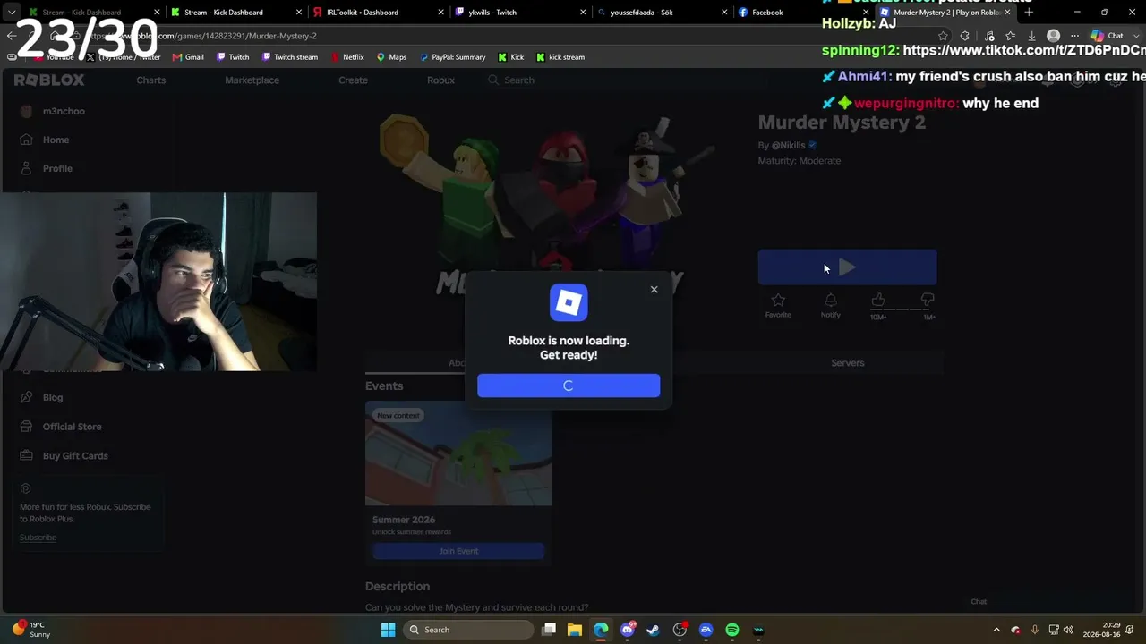Open the taskbar clock and date
This screenshot has height=644, width=1146.
(x=1101, y=630)
